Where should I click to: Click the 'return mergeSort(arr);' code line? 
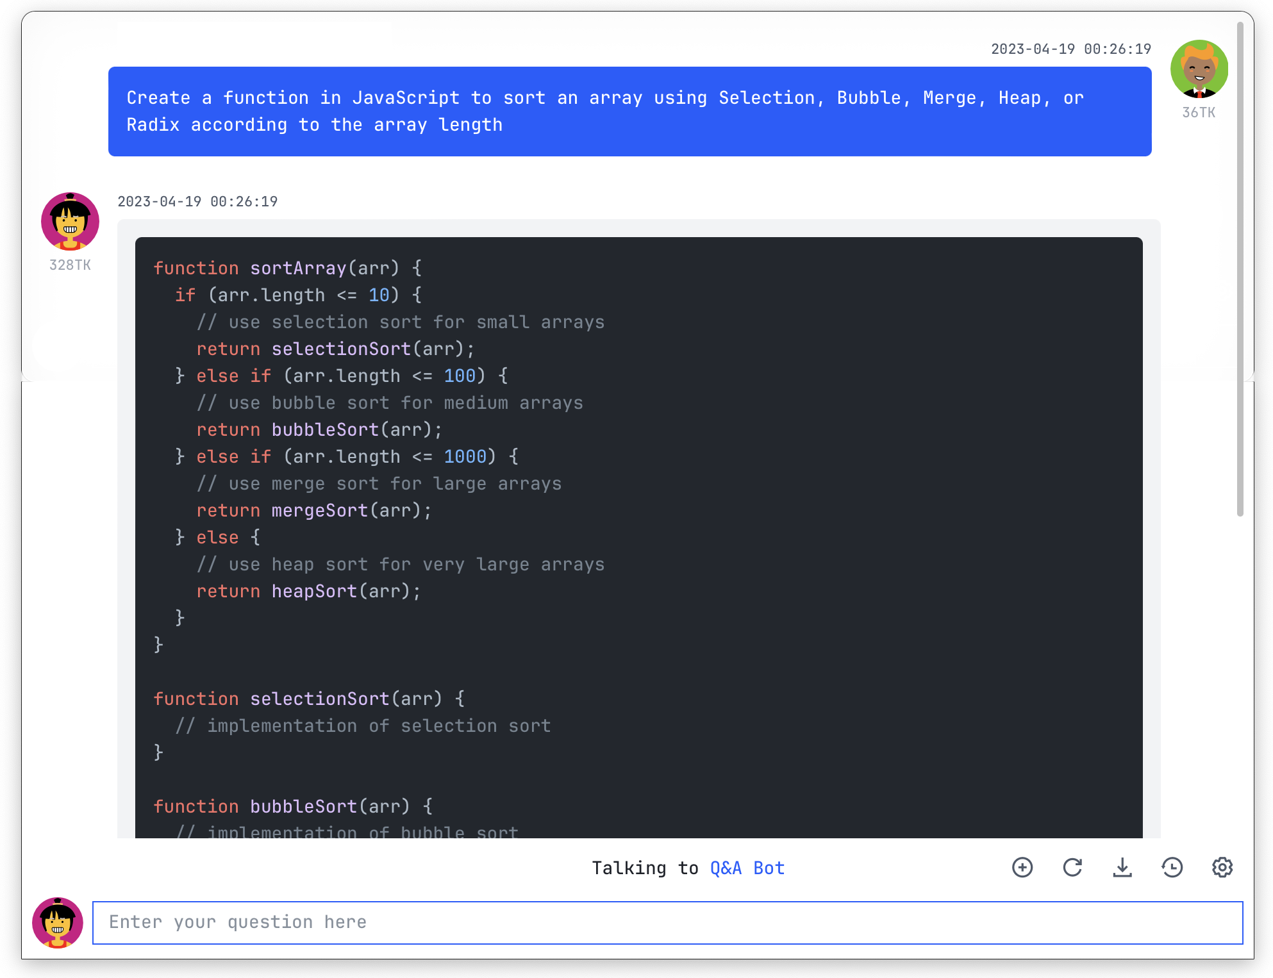(x=314, y=510)
